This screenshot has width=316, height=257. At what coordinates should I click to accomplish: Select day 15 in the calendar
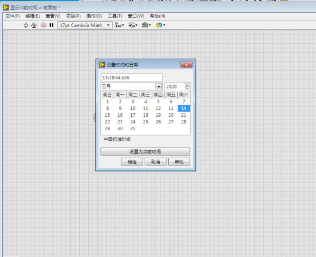[x=107, y=115]
